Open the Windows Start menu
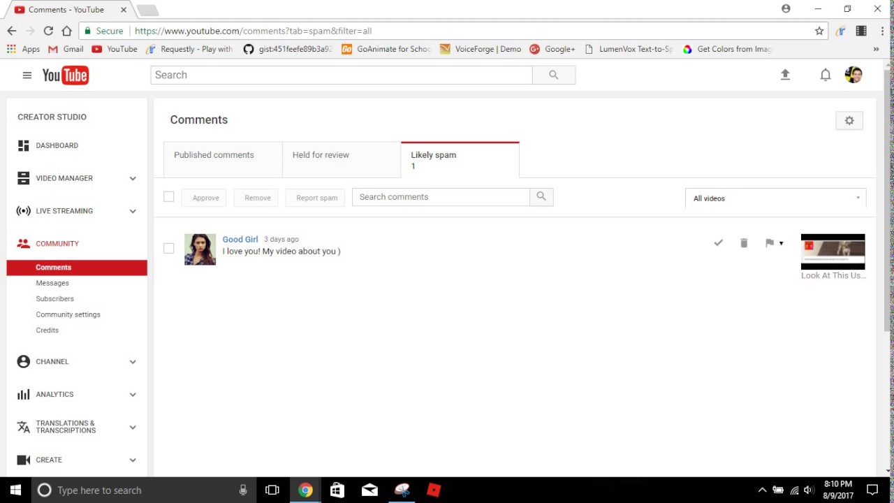894x503 pixels. [15, 490]
